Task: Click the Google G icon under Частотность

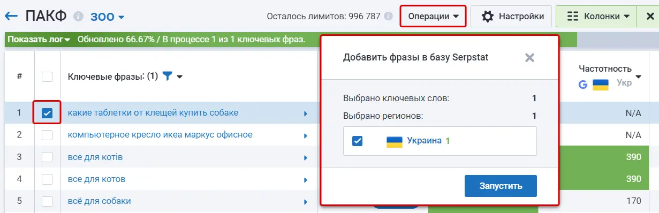Action: [x=583, y=85]
